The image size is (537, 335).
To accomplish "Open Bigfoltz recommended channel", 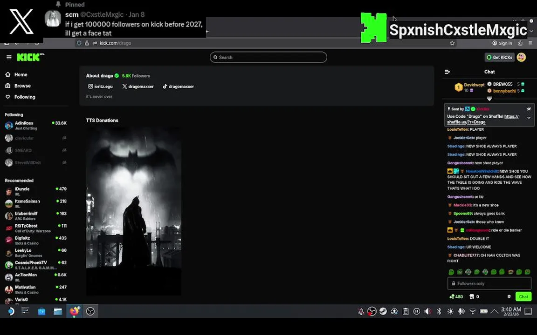I will point(35,241).
